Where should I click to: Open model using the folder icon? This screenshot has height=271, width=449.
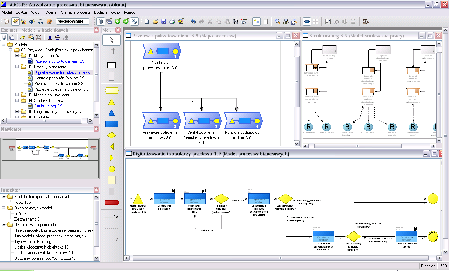[x=155, y=21]
